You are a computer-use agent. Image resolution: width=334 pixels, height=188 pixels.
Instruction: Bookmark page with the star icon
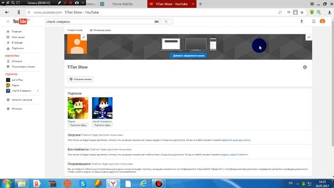(x=302, y=13)
